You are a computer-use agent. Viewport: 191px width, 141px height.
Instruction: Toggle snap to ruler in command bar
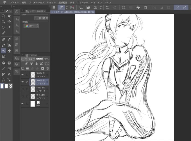[177, 8]
